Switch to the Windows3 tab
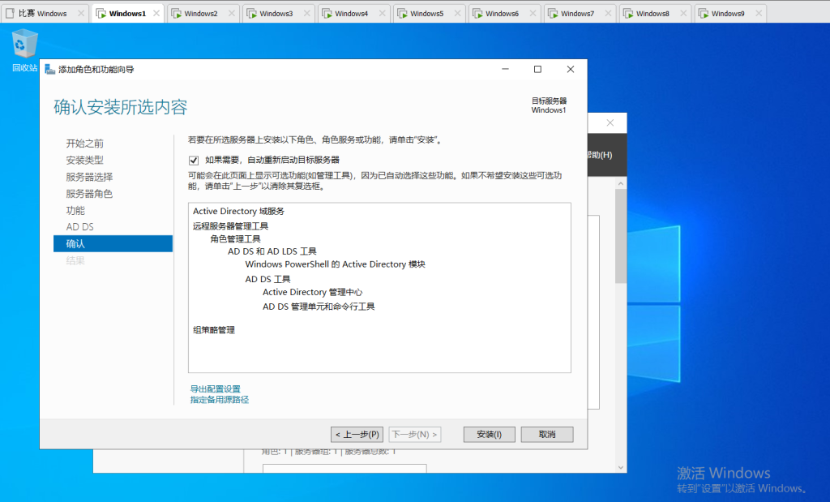The image size is (830, 502). (276, 14)
